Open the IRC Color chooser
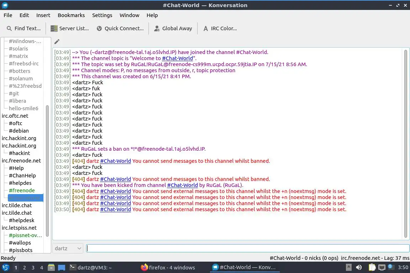The width and height of the screenshot is (410, 273). point(220,28)
